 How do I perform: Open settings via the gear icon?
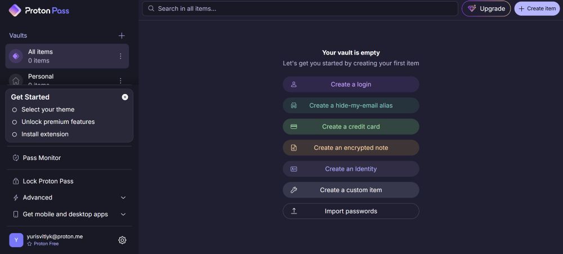tap(122, 240)
